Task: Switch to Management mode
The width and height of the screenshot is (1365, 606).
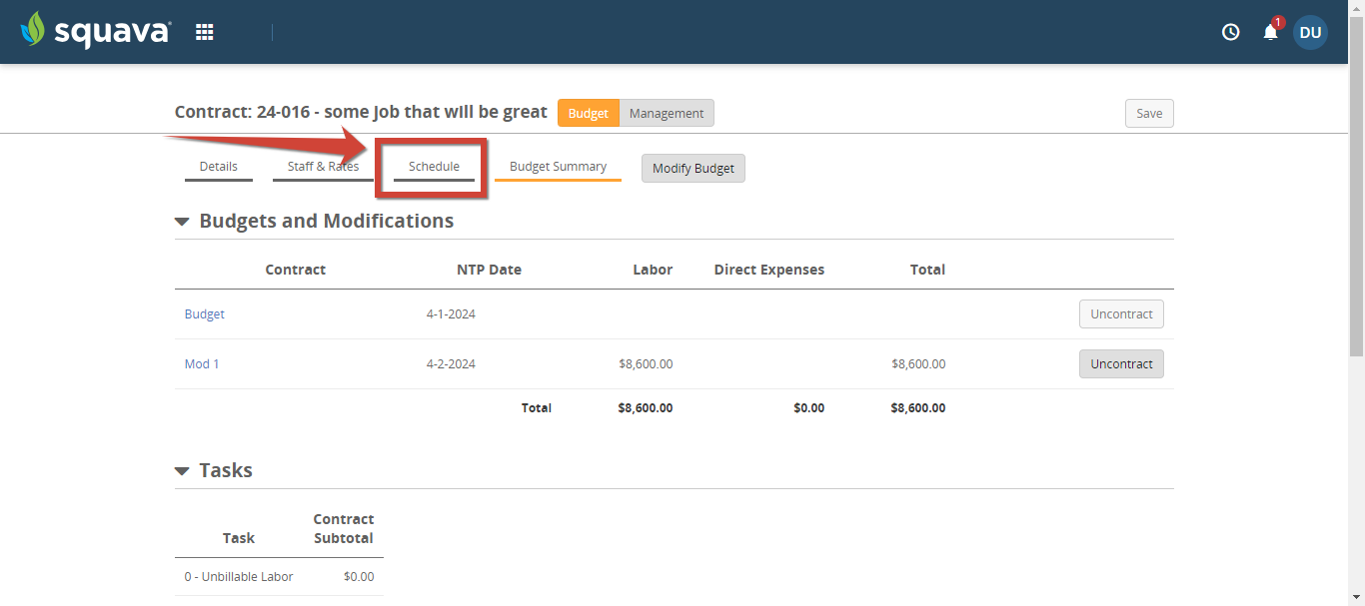Action: [666, 113]
